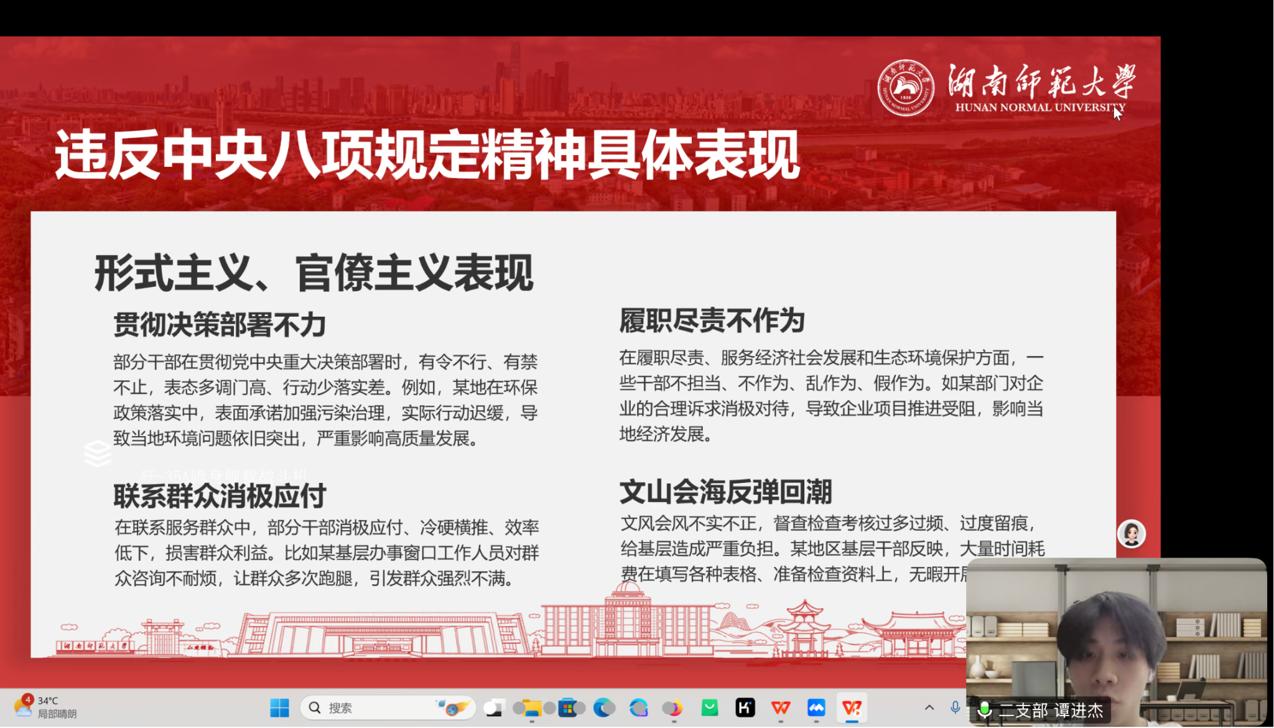Open the Windows Start menu

coord(279,708)
